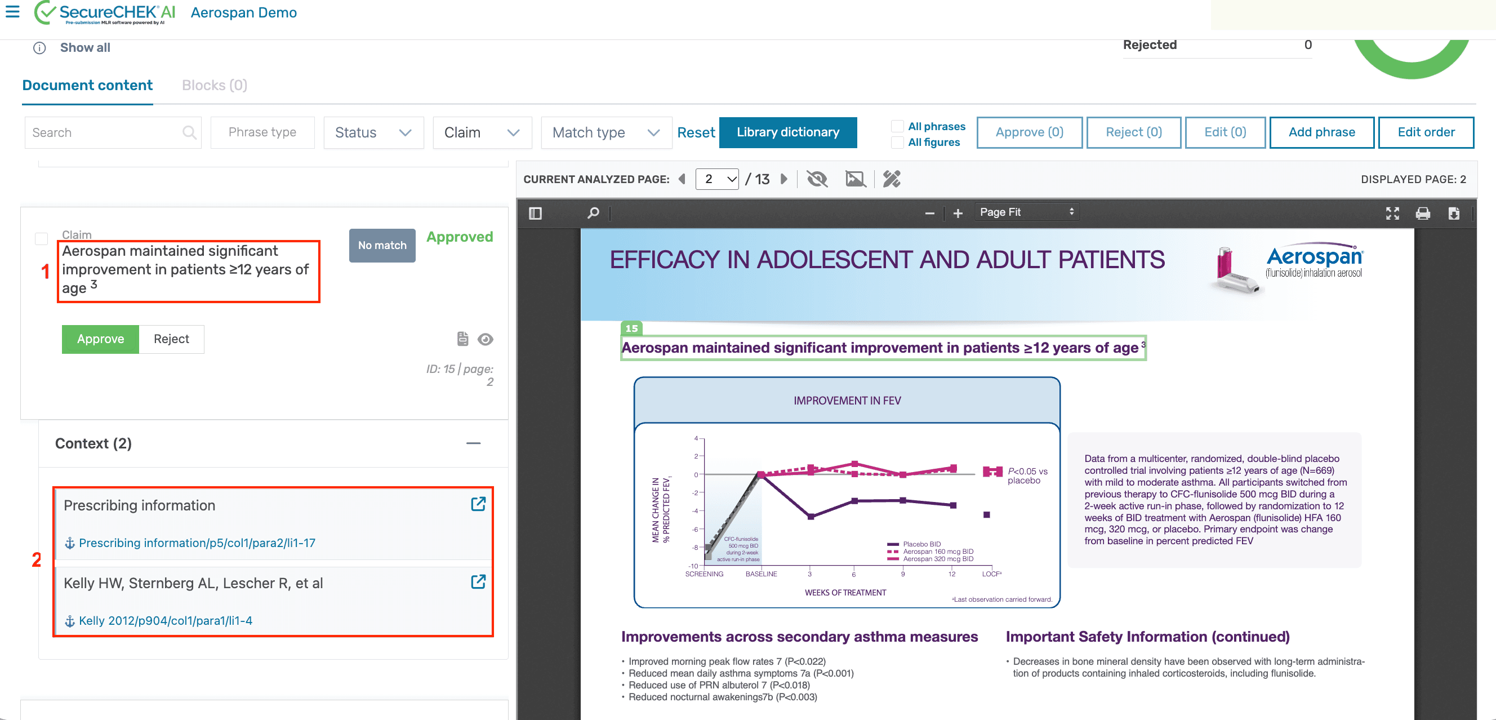The height and width of the screenshot is (720, 1496).
Task: Check the All figures checkbox
Action: tap(897, 141)
